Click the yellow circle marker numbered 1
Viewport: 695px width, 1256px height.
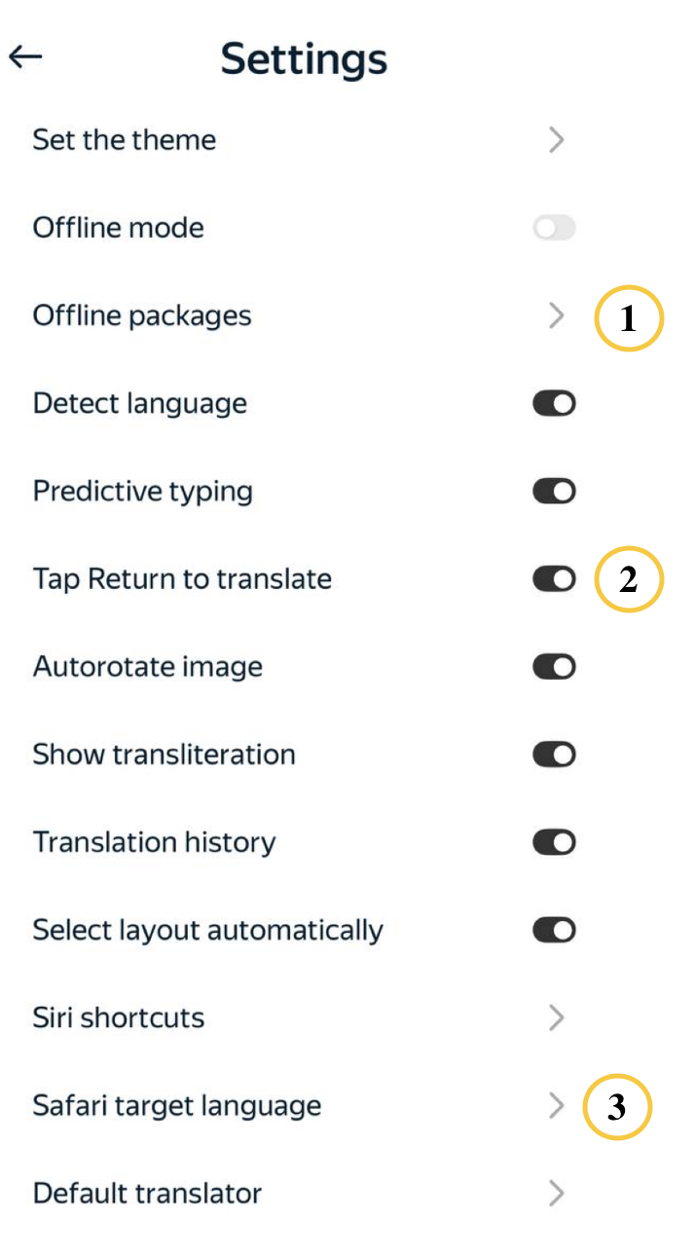(x=628, y=318)
